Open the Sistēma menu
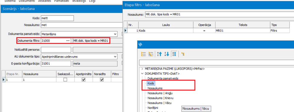This screenshot has width=294, height=112. [x=10, y=1]
